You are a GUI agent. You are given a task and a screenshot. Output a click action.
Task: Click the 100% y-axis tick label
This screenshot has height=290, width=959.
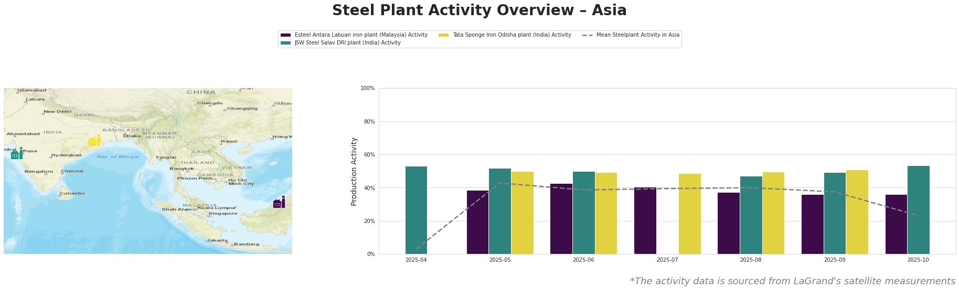click(368, 88)
